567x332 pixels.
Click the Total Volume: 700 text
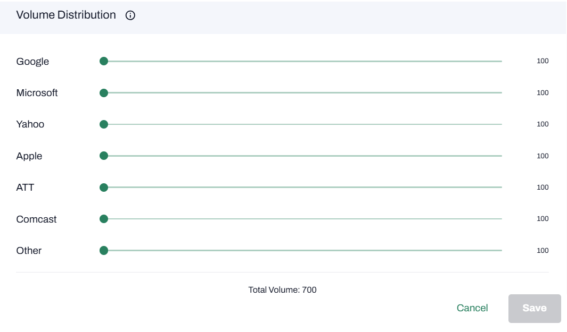pyautogui.click(x=282, y=290)
